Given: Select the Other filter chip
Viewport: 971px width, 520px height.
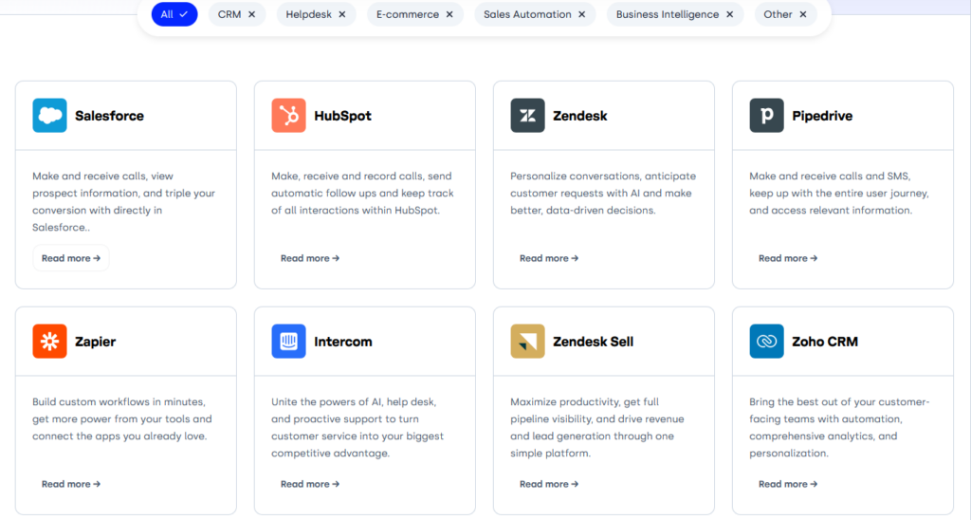Looking at the screenshot, I should 785,14.
